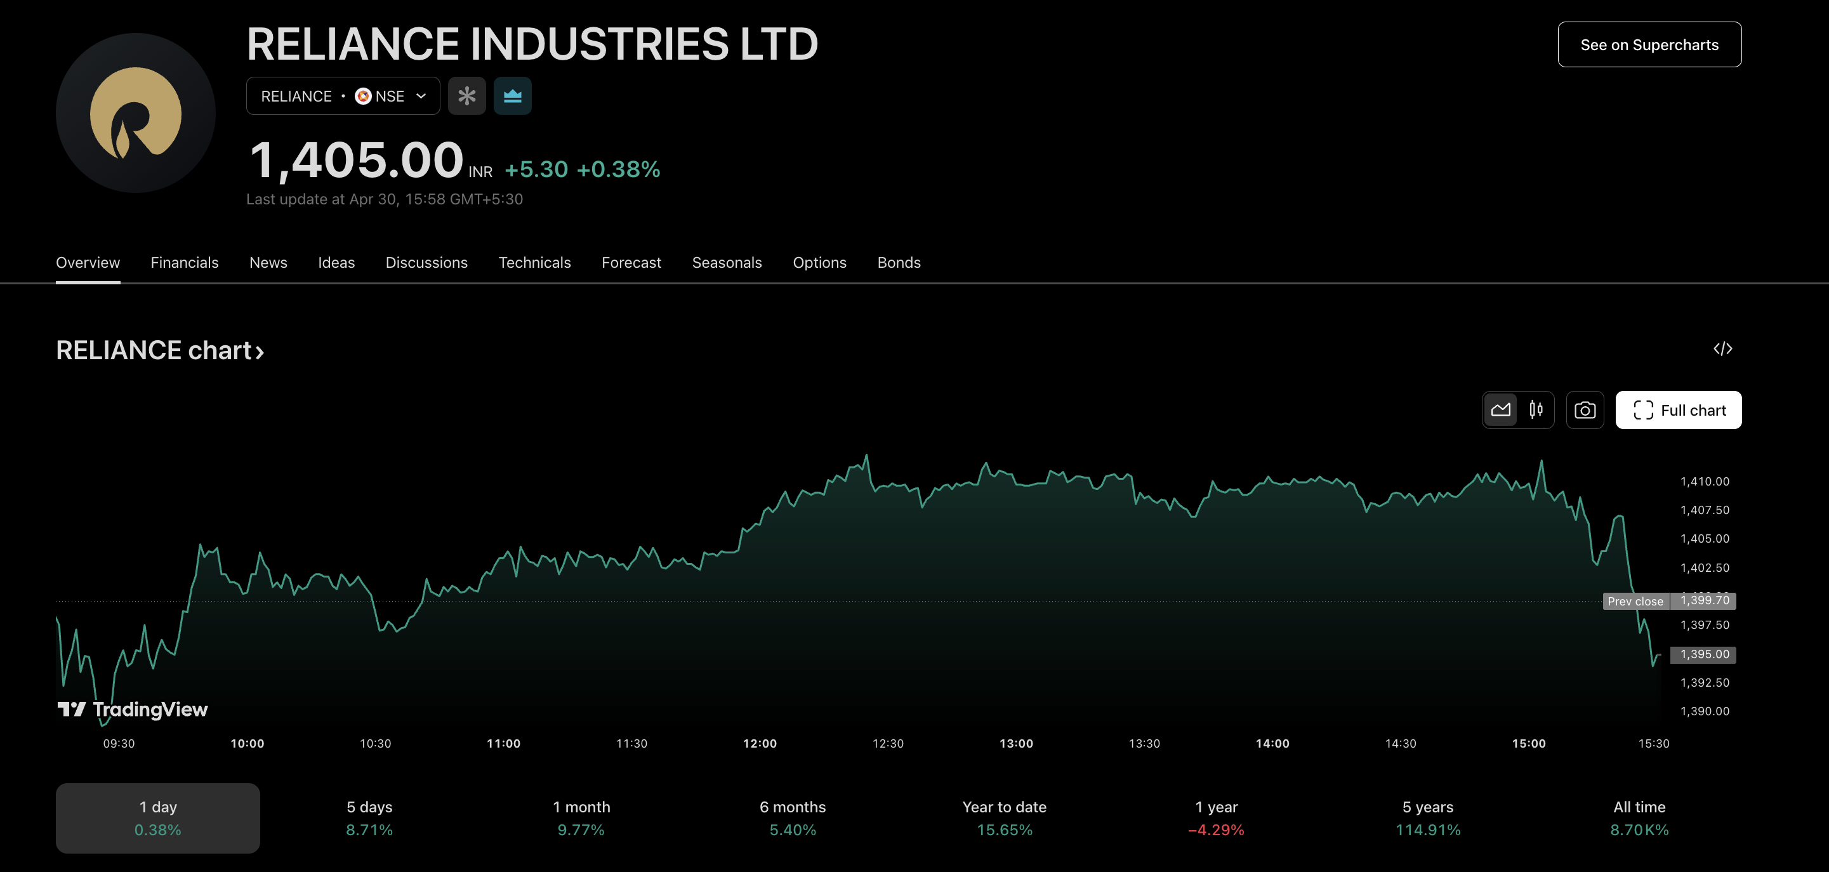Select the 1 year range

(1216, 818)
